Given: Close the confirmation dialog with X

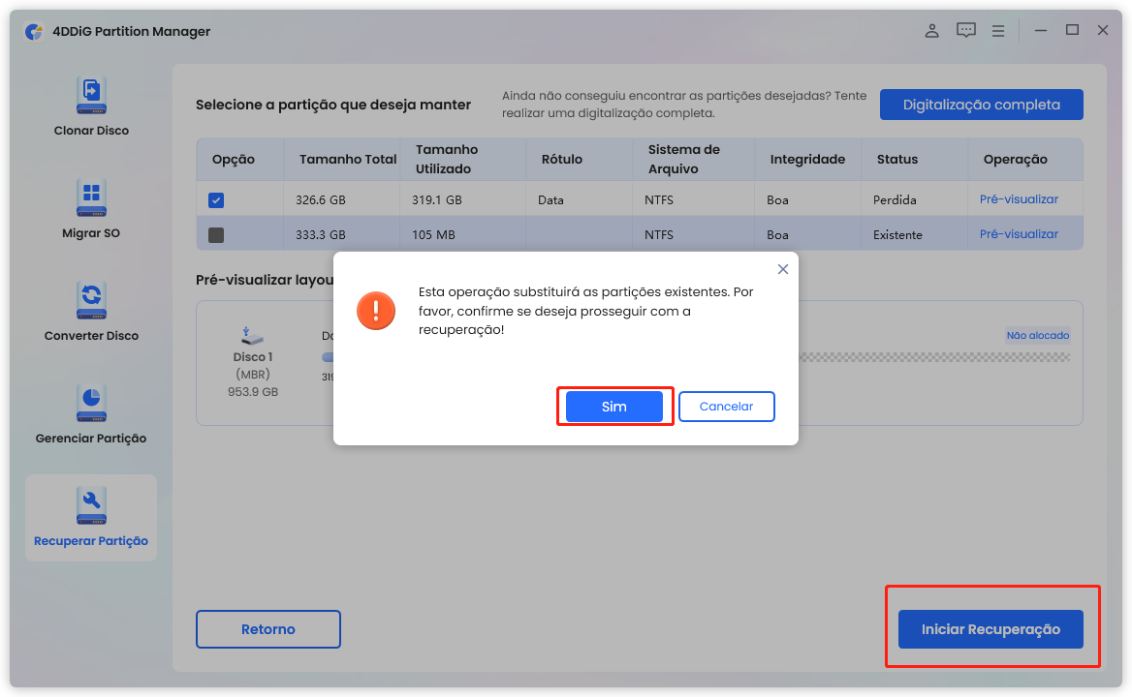Looking at the screenshot, I should pos(783,269).
